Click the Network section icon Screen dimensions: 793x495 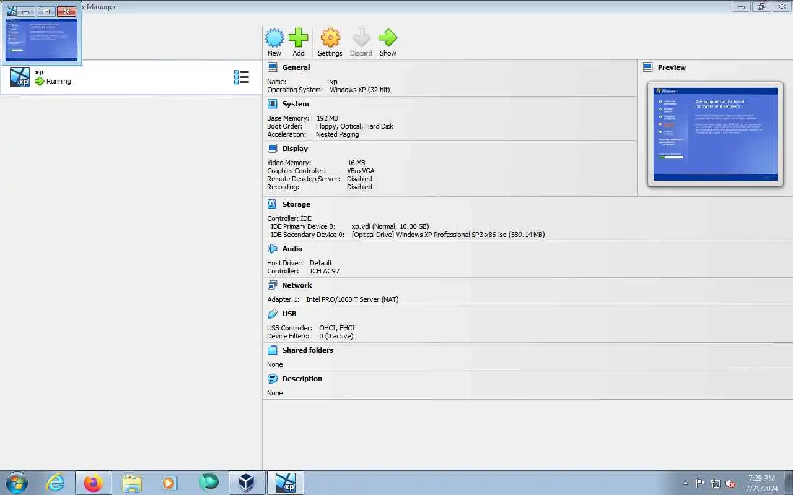pos(272,285)
